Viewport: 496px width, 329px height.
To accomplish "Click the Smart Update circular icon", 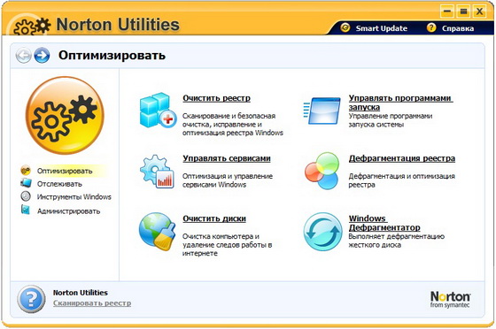I will pyautogui.click(x=345, y=27).
